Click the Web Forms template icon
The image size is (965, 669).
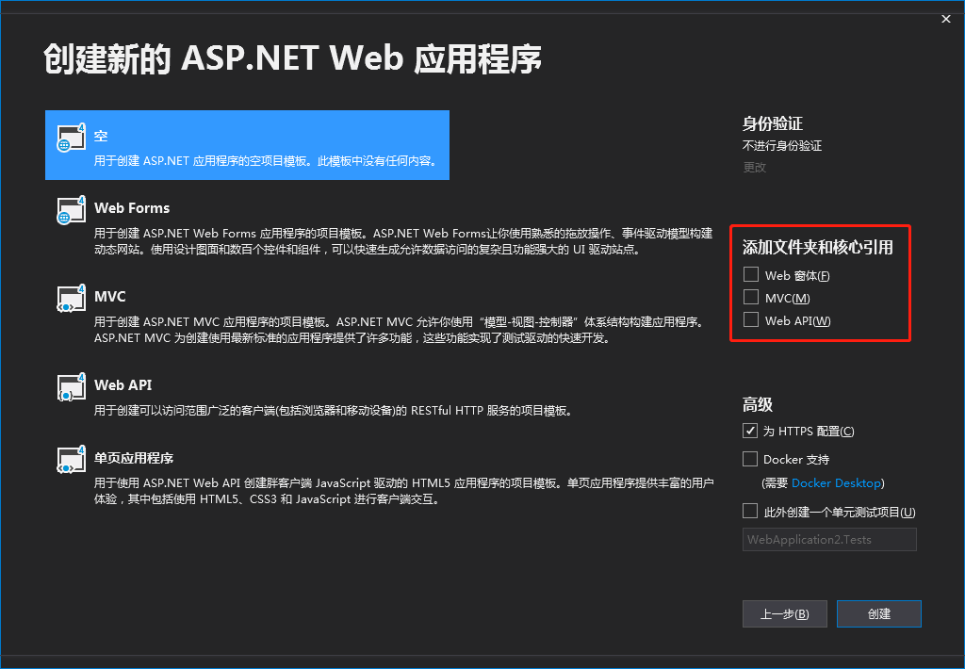(x=71, y=210)
